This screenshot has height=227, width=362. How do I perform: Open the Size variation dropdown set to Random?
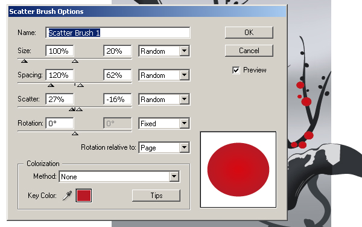click(x=164, y=51)
